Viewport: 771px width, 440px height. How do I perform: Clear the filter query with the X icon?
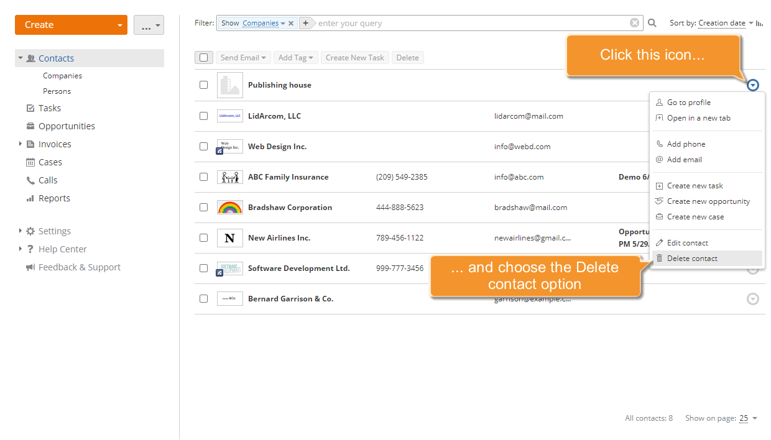point(634,23)
